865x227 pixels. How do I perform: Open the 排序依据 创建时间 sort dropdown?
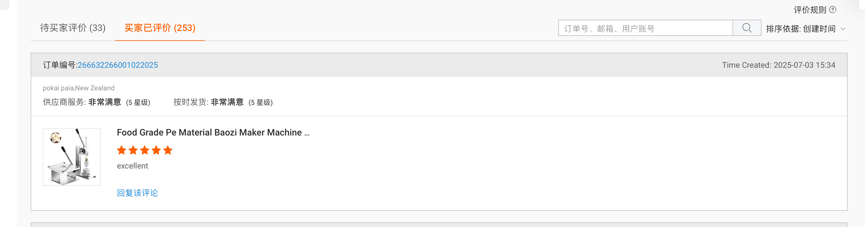(x=805, y=29)
